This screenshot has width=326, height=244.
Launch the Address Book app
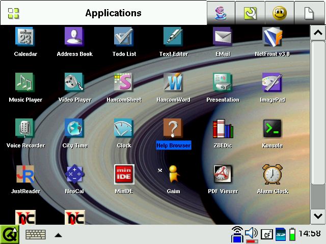(x=74, y=37)
